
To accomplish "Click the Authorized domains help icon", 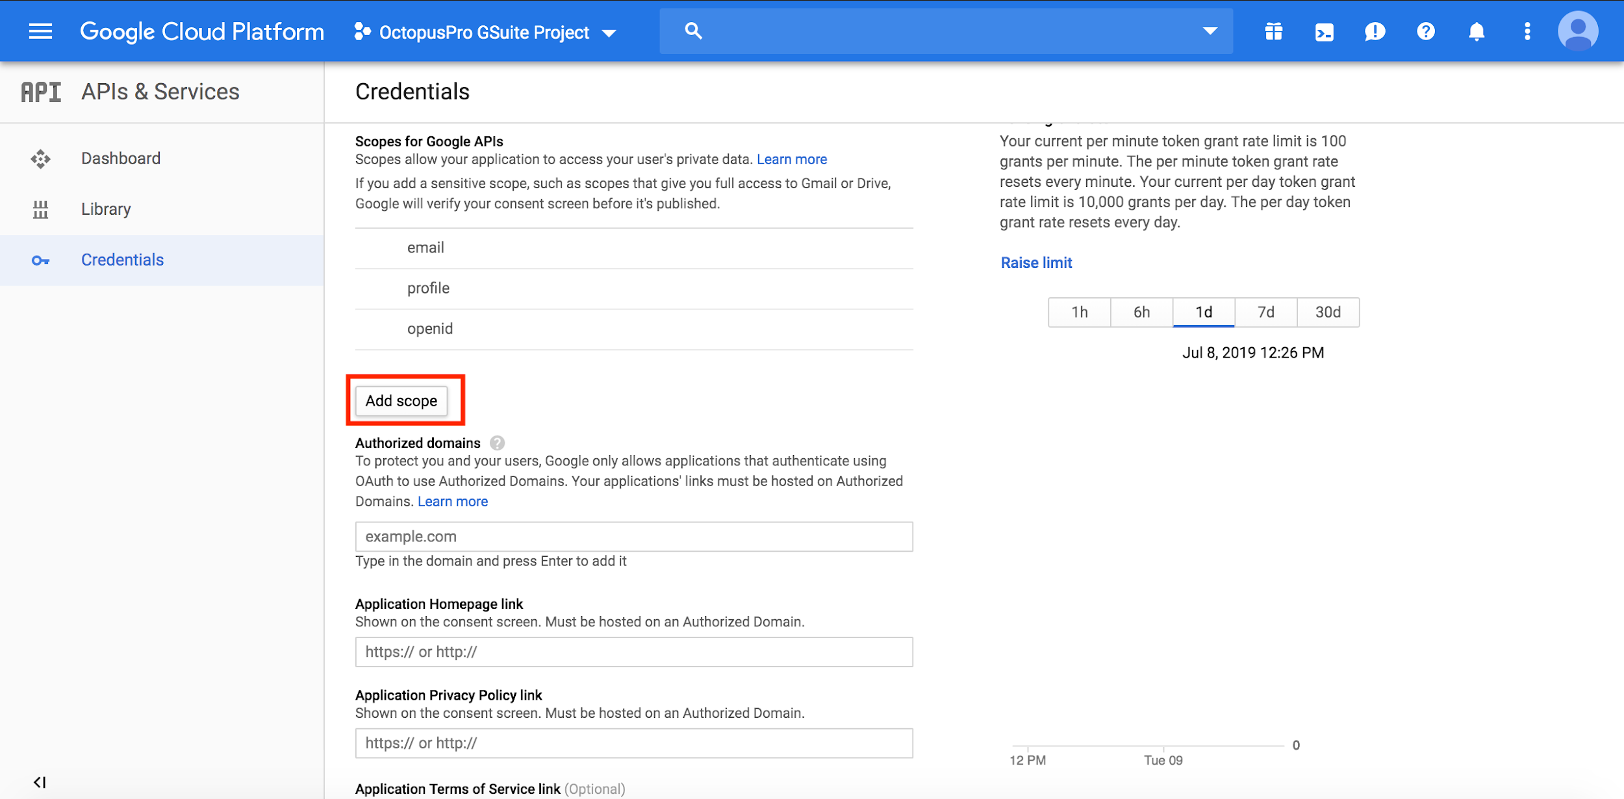I will (497, 443).
